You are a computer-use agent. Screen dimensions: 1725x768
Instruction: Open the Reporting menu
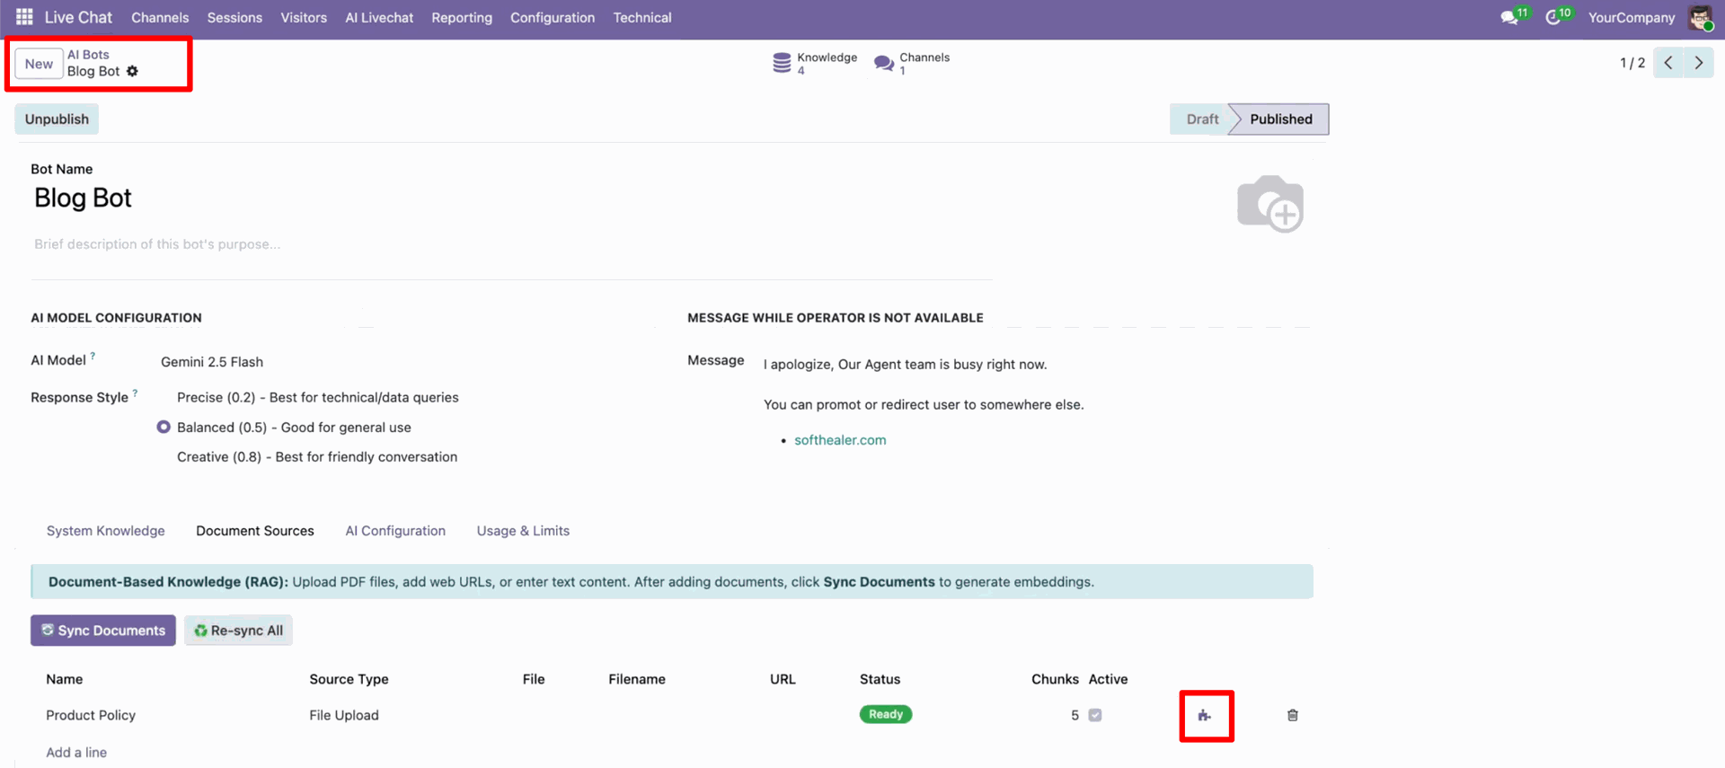pyautogui.click(x=462, y=17)
